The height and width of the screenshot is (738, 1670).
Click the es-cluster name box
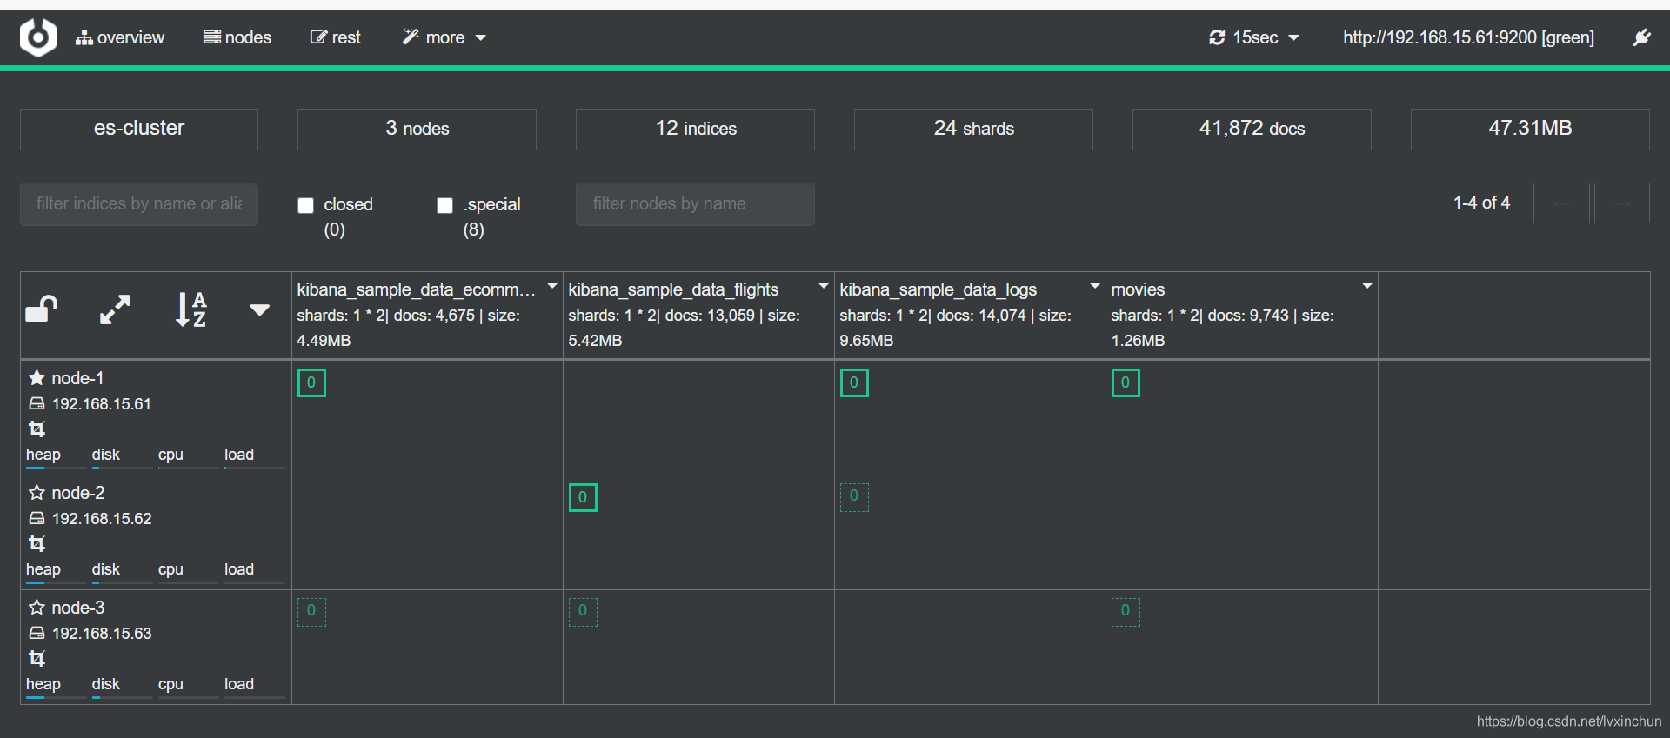point(139,129)
